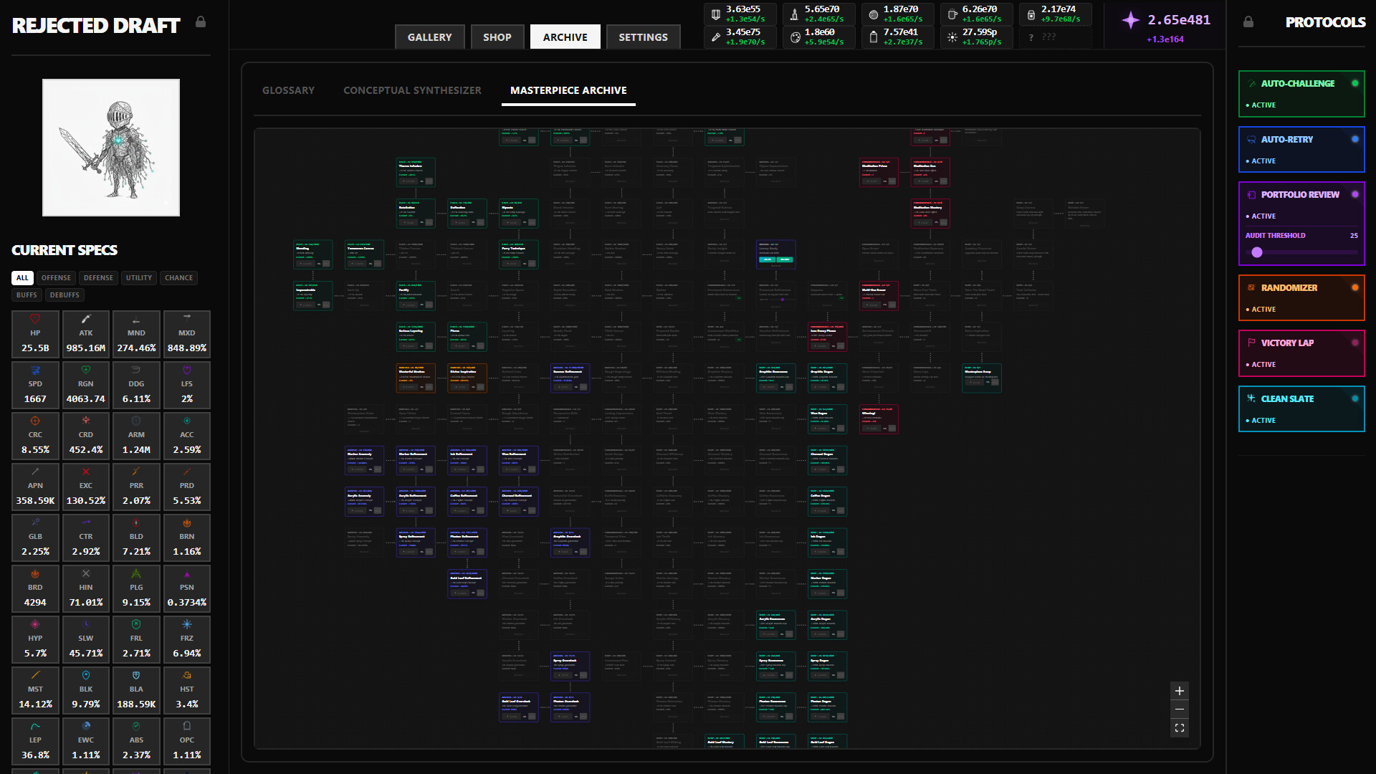
Task: Open the Gallery tab
Action: (x=429, y=37)
